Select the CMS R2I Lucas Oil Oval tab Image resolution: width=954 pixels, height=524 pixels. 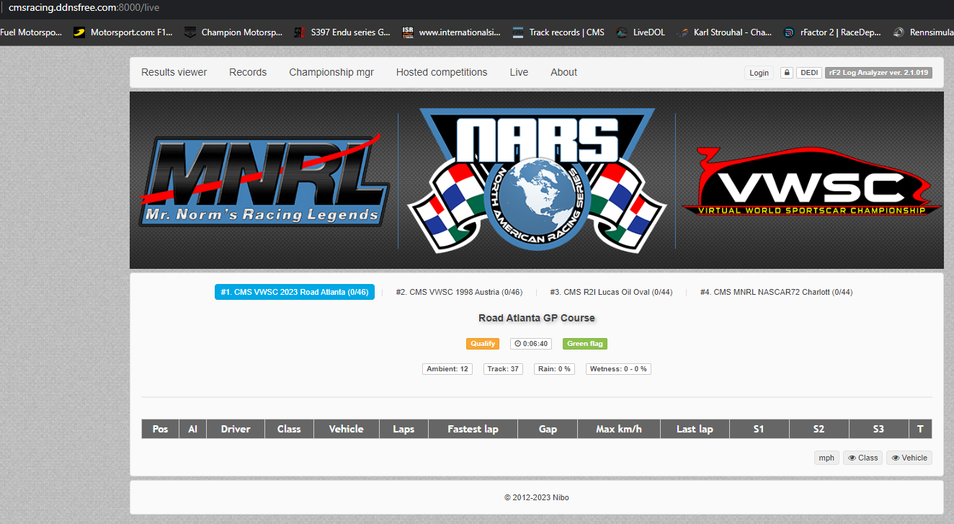(x=611, y=292)
